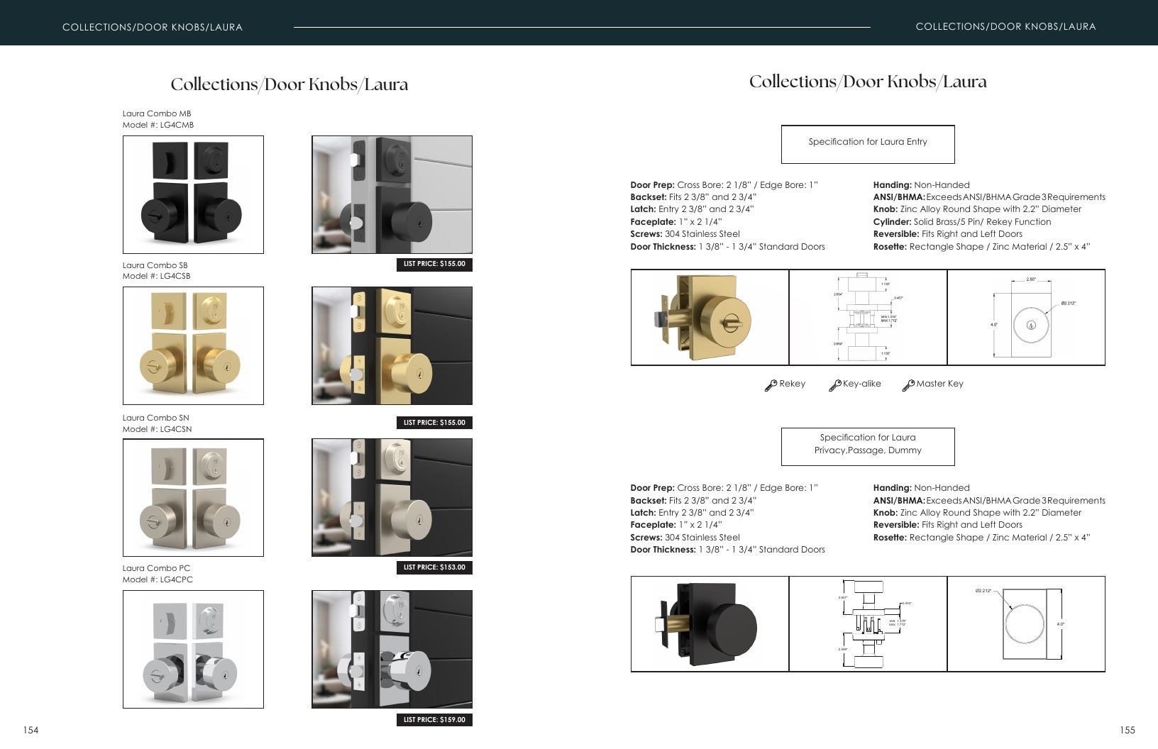Click the Key-alike key icon
Screen dimensions: 1158x749
(834, 385)
